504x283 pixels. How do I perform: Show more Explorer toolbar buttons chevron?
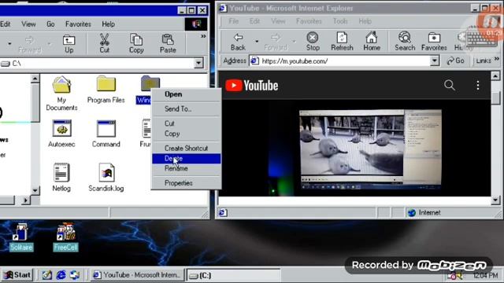203,36
